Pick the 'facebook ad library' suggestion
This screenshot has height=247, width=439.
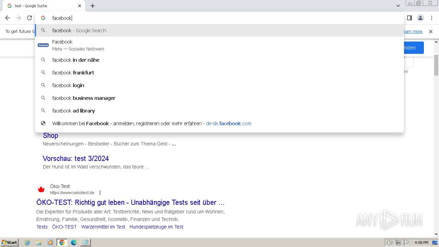[219, 111]
